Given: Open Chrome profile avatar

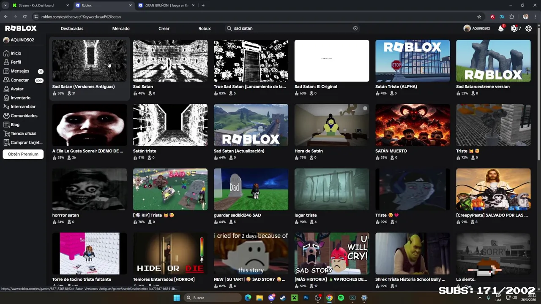Looking at the screenshot, I should point(525,17).
